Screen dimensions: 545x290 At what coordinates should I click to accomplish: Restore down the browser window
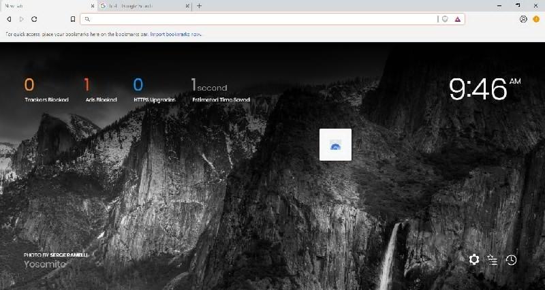pyautogui.click(x=518, y=6)
